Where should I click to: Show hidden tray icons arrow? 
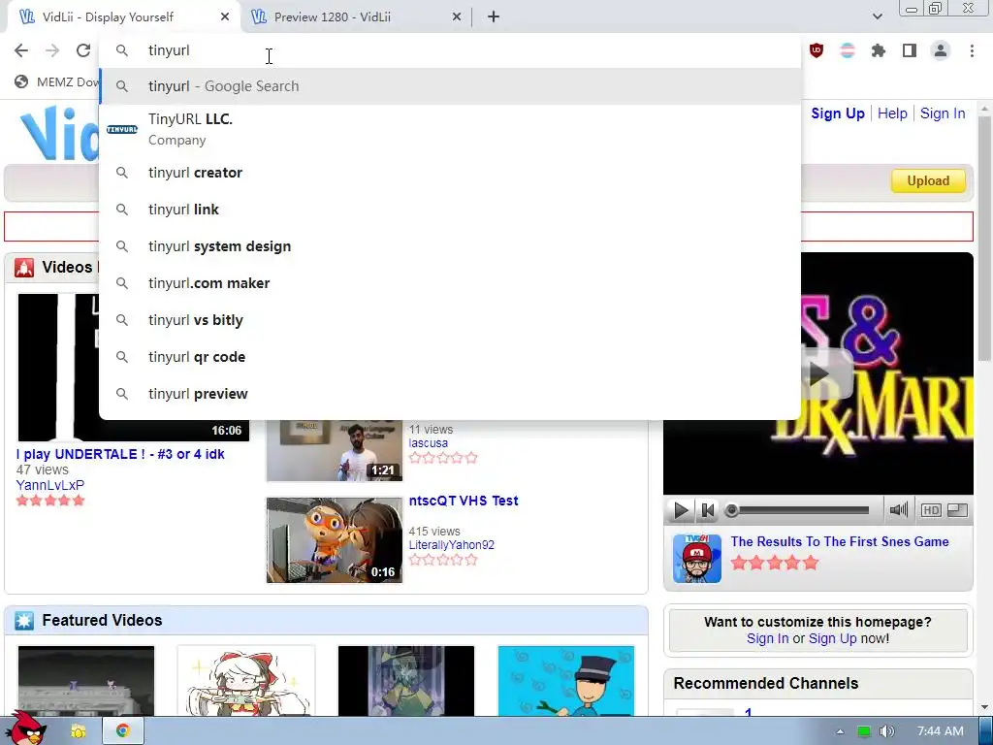(840, 731)
